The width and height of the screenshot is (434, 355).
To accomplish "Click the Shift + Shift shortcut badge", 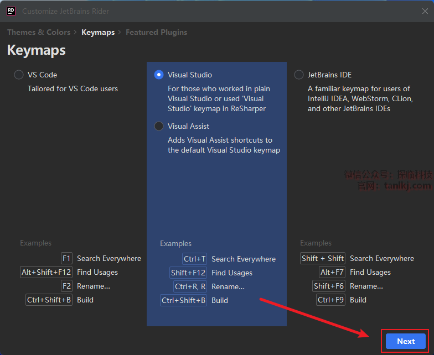I will (323, 258).
